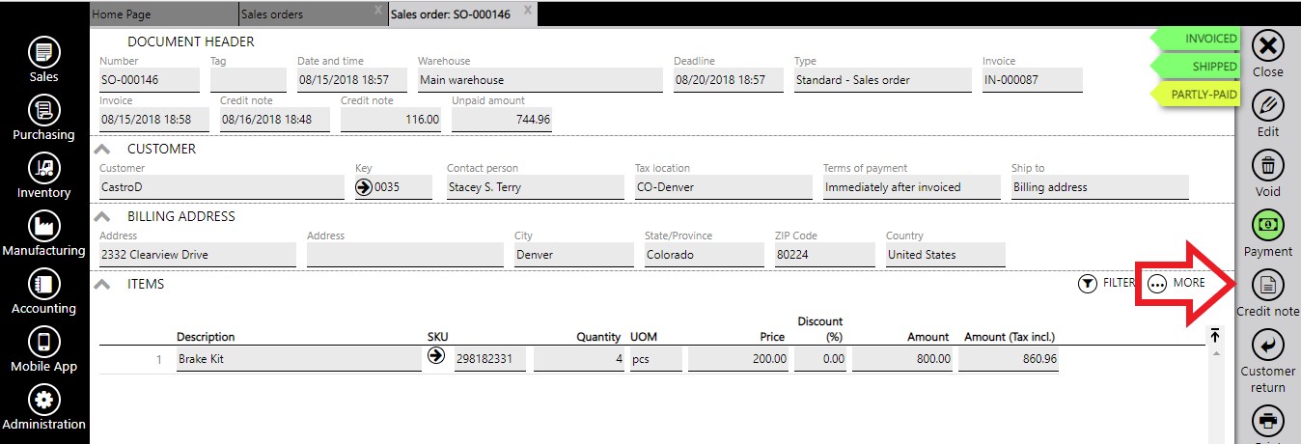Click the Credit note amount 116.00

[391, 120]
